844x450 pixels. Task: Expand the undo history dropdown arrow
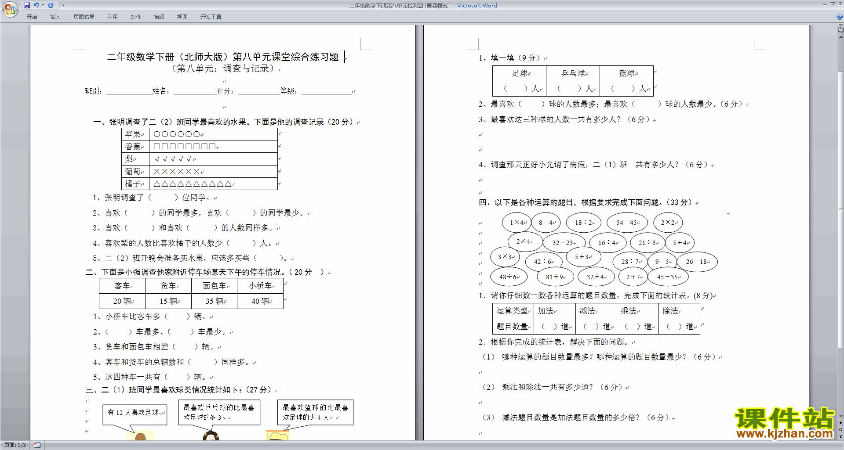pos(43,5)
